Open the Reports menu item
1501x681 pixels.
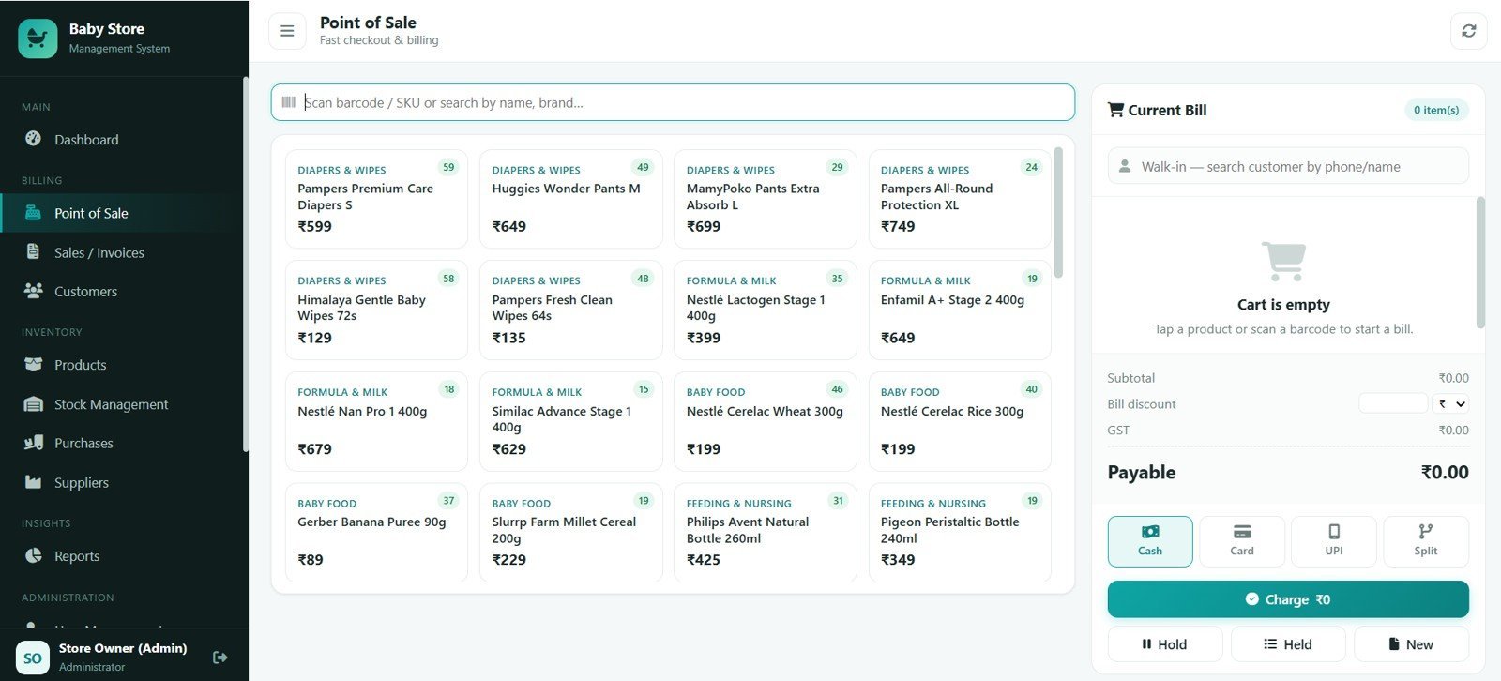(x=122, y=555)
